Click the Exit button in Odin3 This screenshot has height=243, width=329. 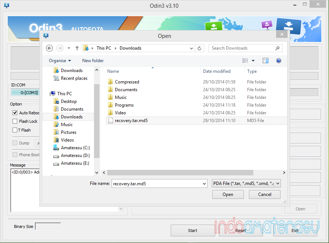pos(295,231)
